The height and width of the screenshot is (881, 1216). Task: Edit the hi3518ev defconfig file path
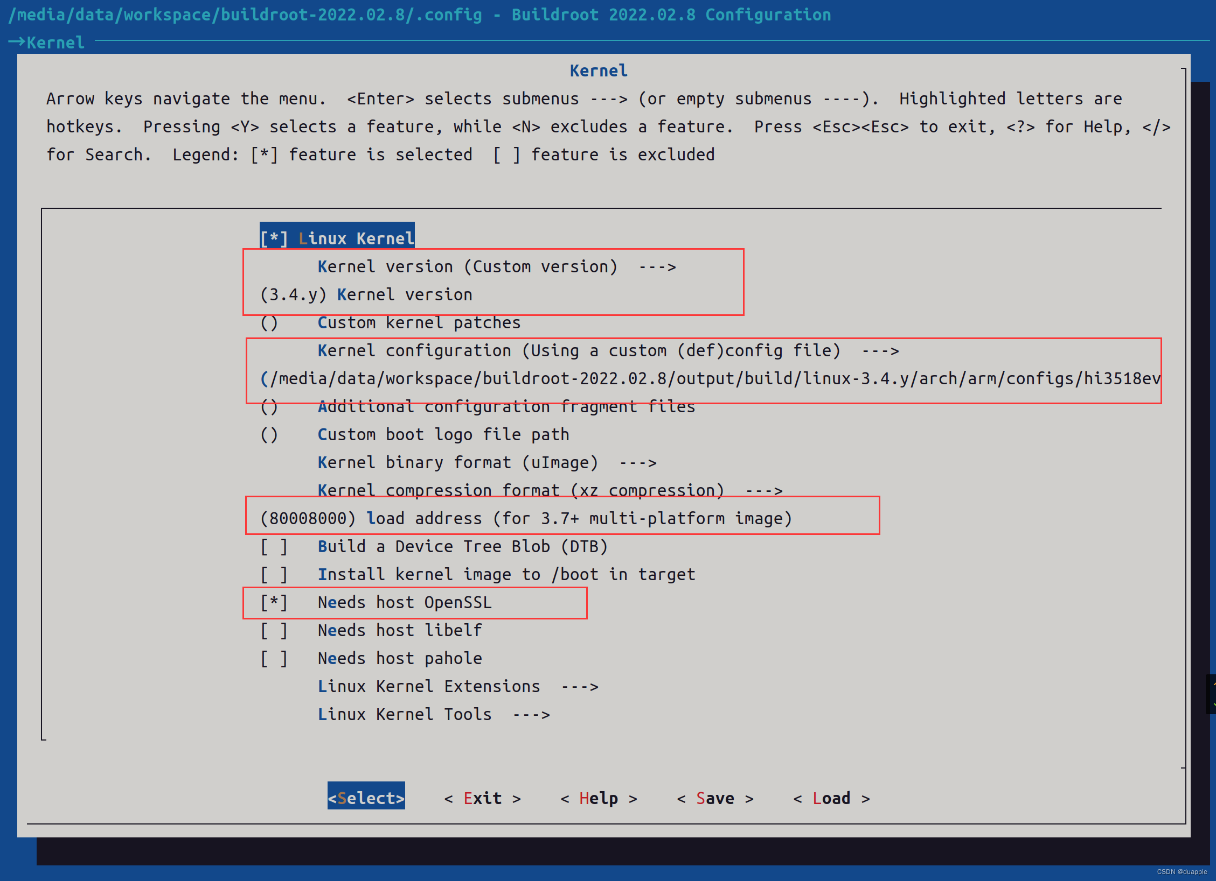(x=709, y=378)
